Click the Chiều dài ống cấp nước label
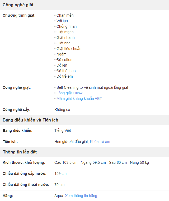 click(24, 174)
